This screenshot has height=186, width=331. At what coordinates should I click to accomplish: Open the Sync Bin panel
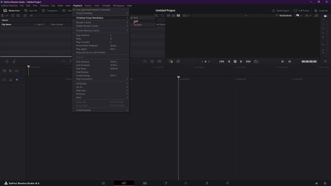coord(31,10)
